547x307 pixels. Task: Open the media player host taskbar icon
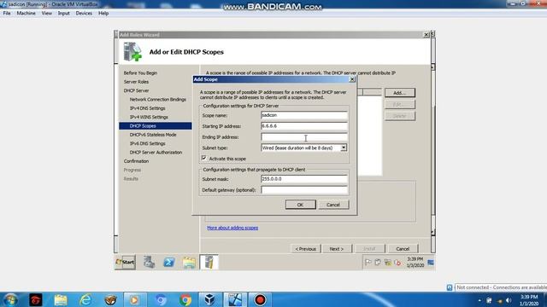[134, 299]
